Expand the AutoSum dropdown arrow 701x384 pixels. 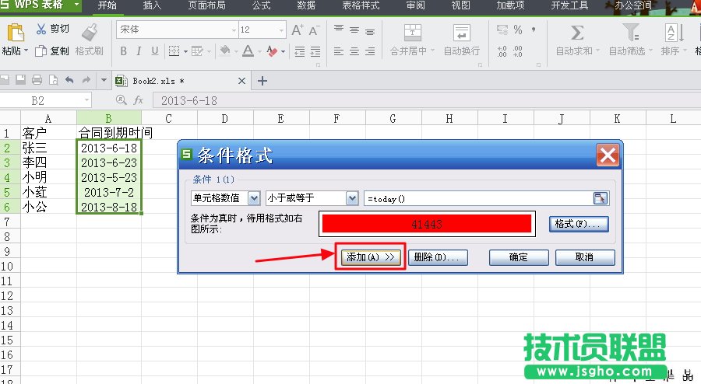pyautogui.click(x=597, y=51)
